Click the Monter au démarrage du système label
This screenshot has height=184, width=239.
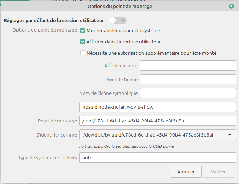[x=123, y=31]
